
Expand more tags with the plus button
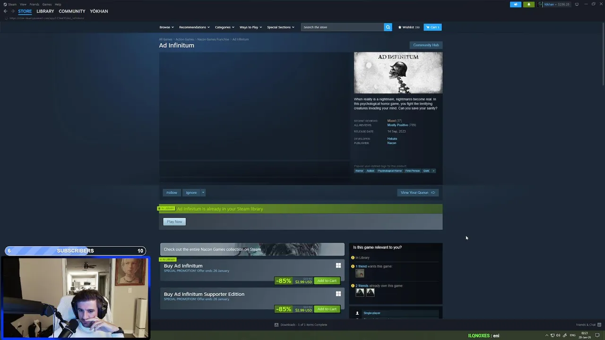[433, 170]
